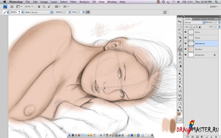Open the brush Mode dropdown
This screenshot has height=138, width=221.
[x=42, y=12]
